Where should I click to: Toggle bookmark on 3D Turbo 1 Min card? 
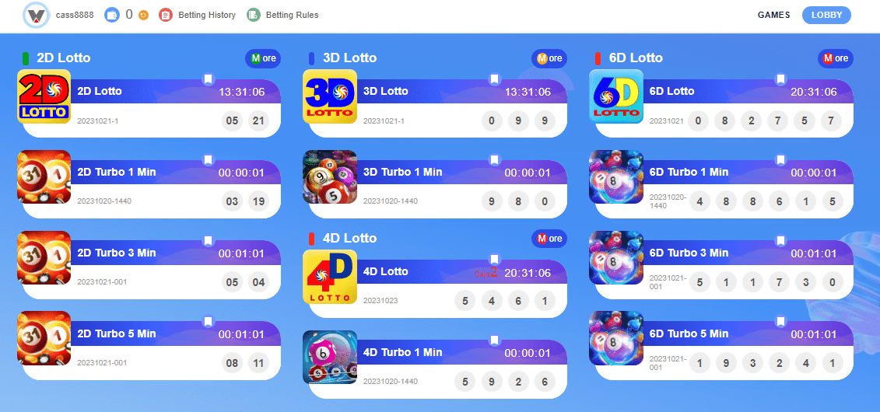(x=494, y=160)
